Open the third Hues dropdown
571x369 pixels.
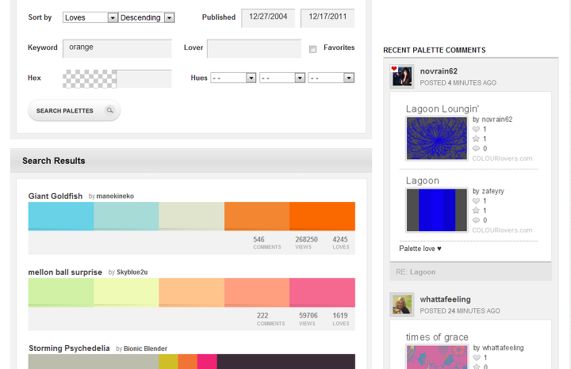[x=331, y=78]
